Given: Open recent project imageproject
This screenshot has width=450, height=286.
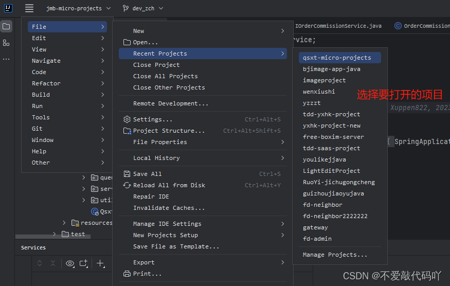Looking at the screenshot, I should click(x=340, y=80).
